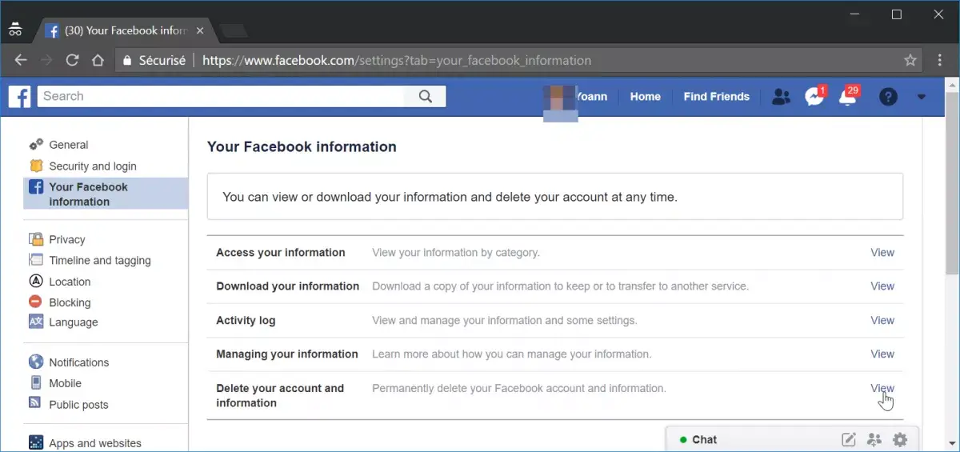This screenshot has height=452, width=960.
Task: Open Find Friends in the top bar
Action: [717, 97]
